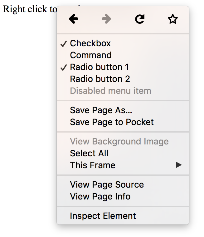Click Save Page to Pocket
This screenshot has width=204, height=237.
click(112, 122)
